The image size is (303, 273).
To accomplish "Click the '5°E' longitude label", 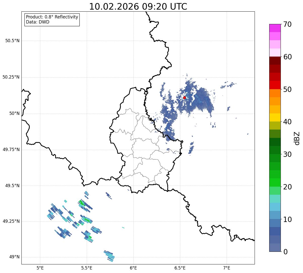I will click(x=40, y=268).
